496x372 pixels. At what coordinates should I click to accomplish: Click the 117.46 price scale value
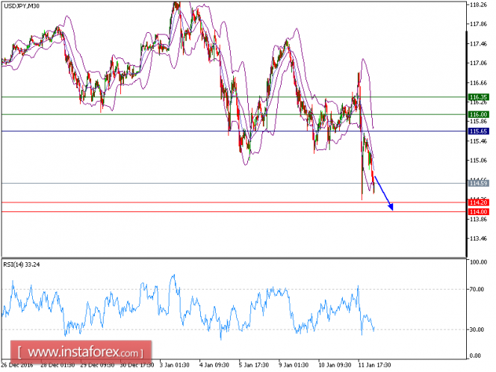tap(478, 43)
